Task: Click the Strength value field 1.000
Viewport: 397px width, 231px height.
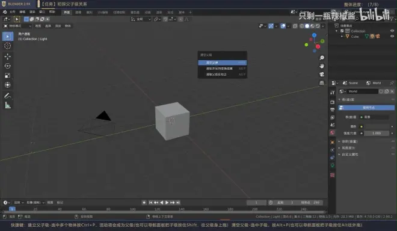Action: pyautogui.click(x=377, y=133)
